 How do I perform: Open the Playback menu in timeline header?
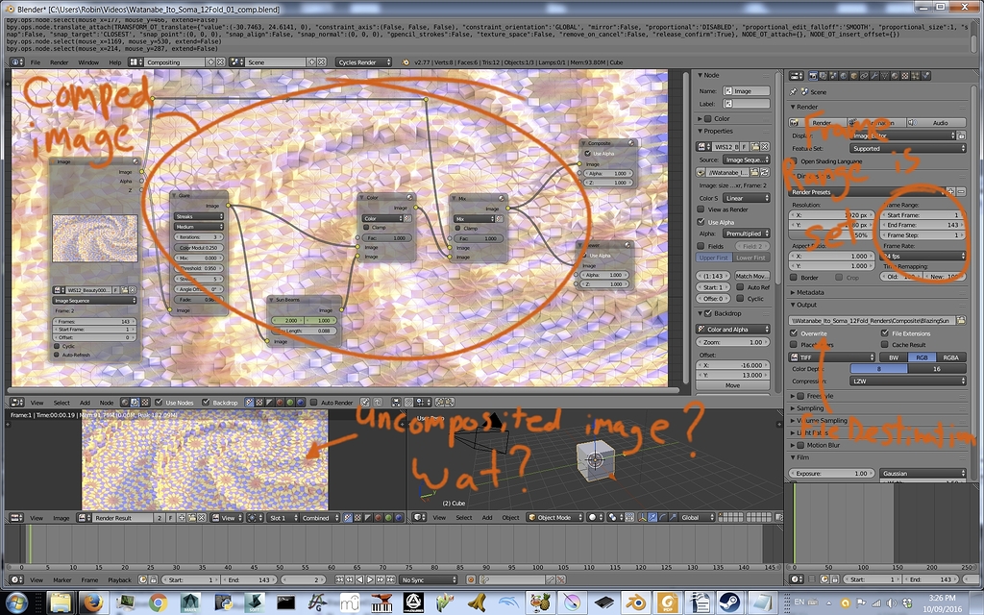coord(119,579)
